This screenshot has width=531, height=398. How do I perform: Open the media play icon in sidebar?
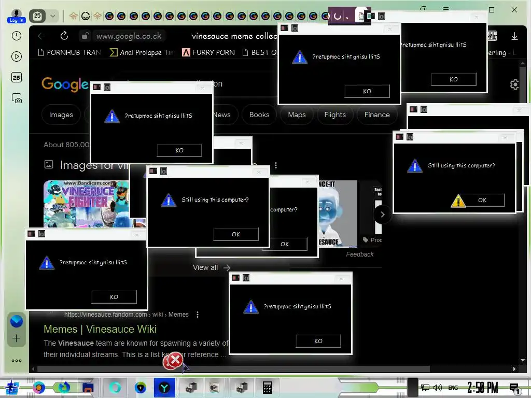click(16, 56)
